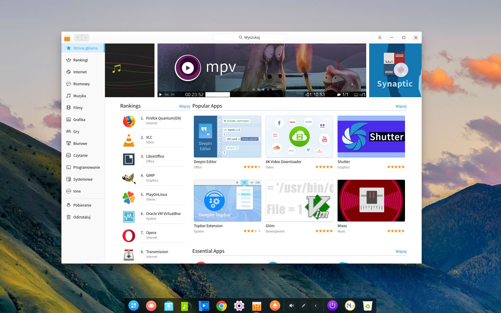
Task: Click the app store bag logo in title bar
Action: click(x=67, y=38)
